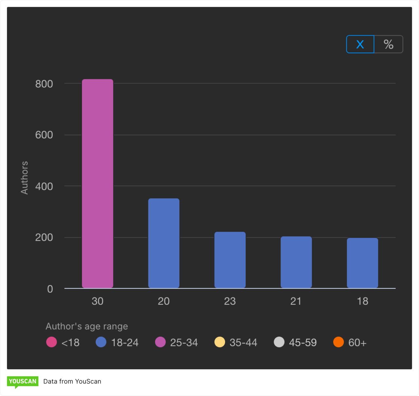Click the 'Author's age range' legend title

pyautogui.click(x=87, y=326)
